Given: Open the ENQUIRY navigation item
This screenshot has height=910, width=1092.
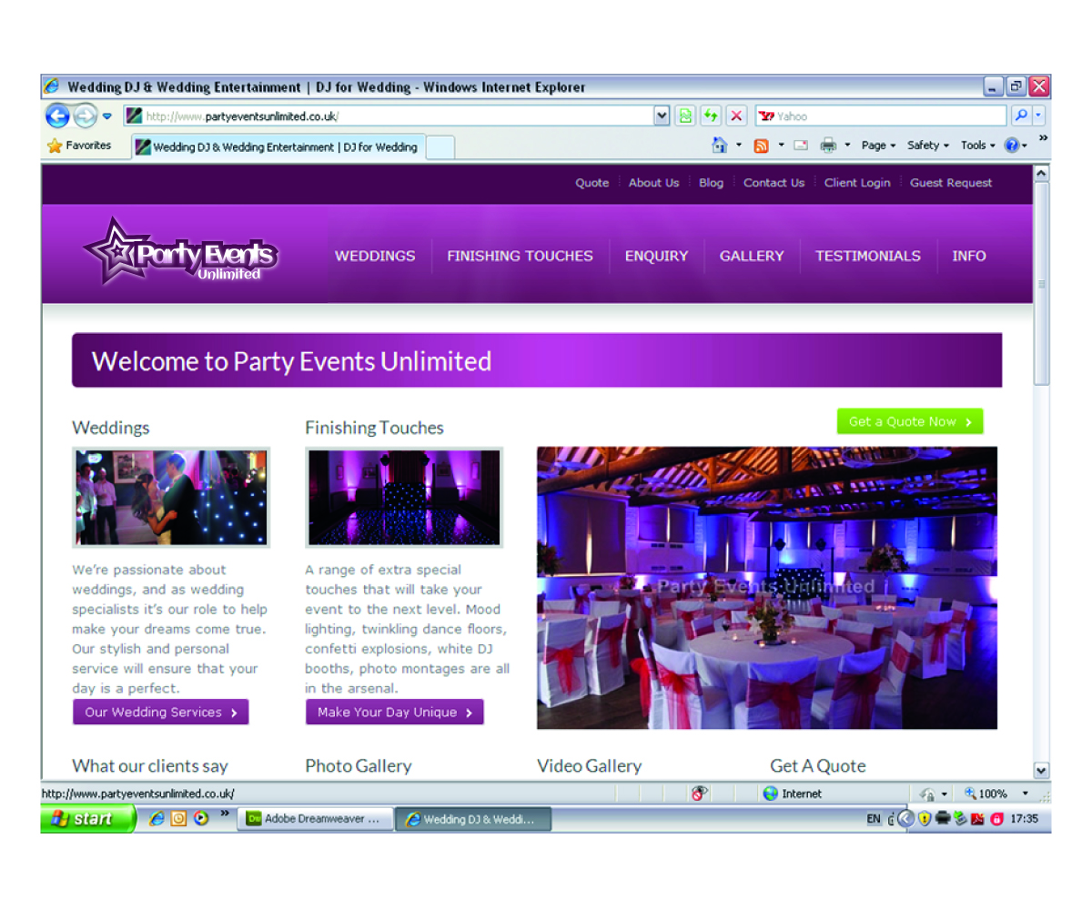Looking at the screenshot, I should tap(656, 256).
